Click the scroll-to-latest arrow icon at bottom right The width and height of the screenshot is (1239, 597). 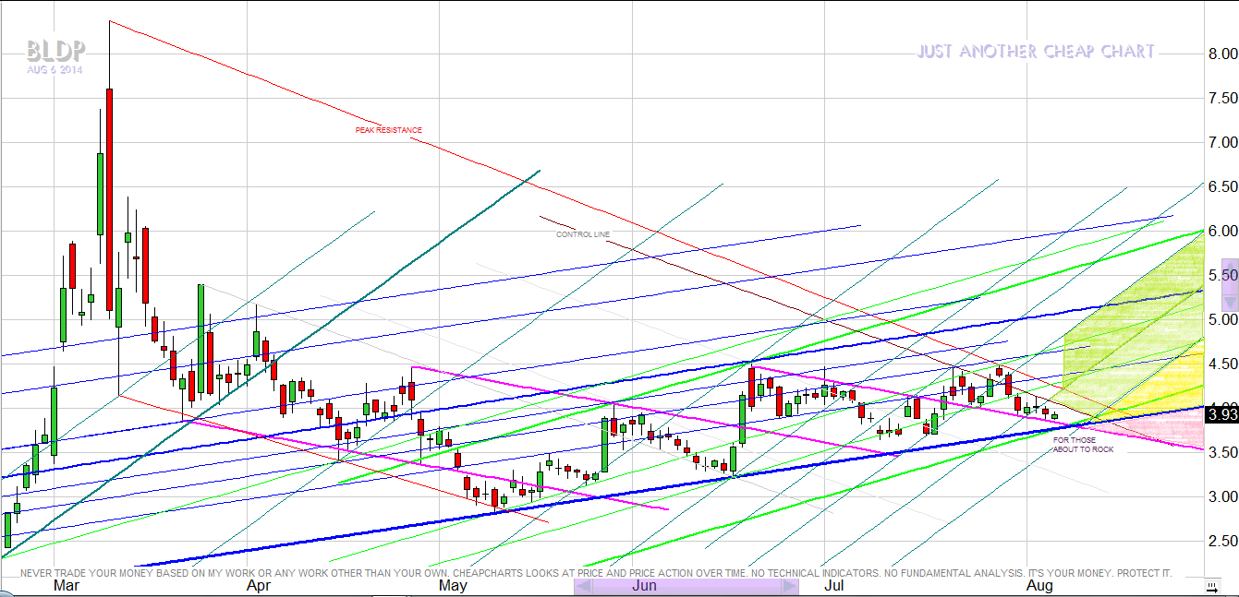1210,587
